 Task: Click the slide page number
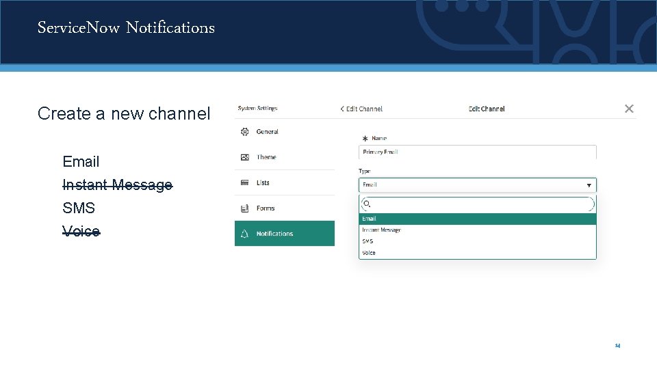pos(617,346)
